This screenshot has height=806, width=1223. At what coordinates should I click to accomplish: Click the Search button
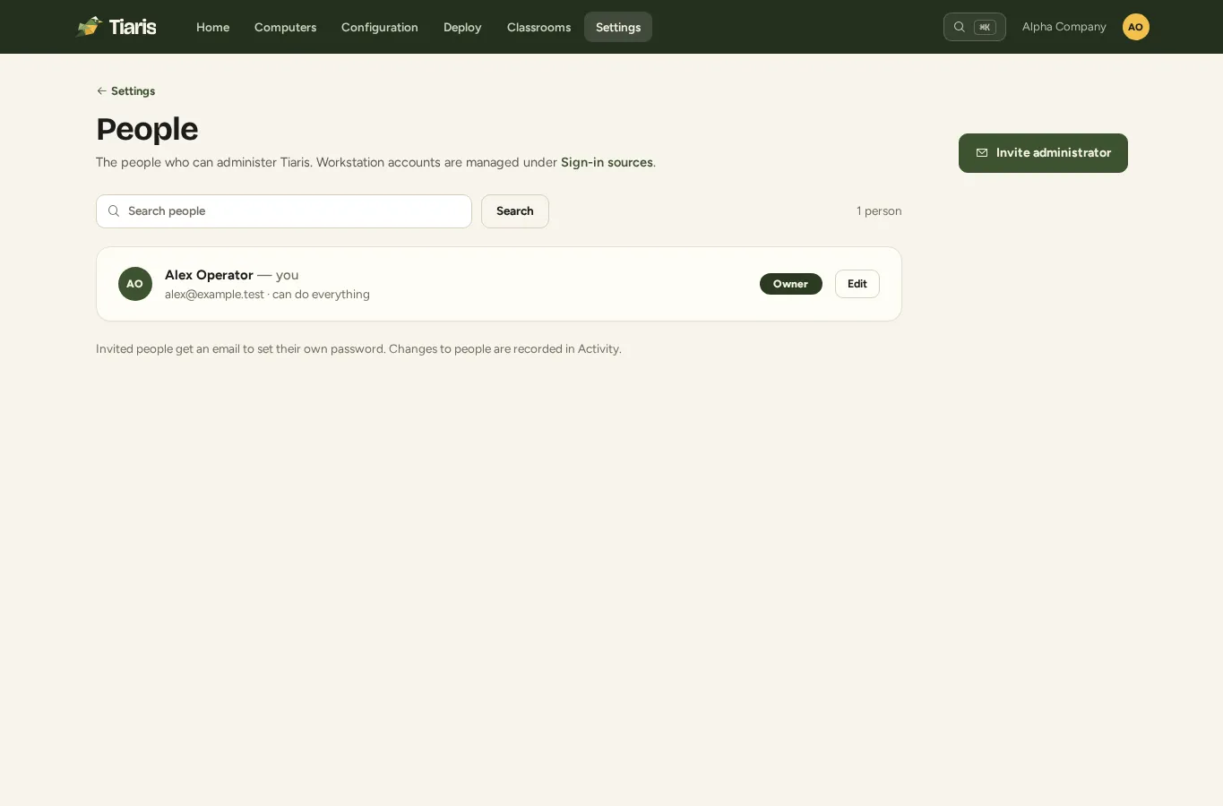click(x=515, y=211)
